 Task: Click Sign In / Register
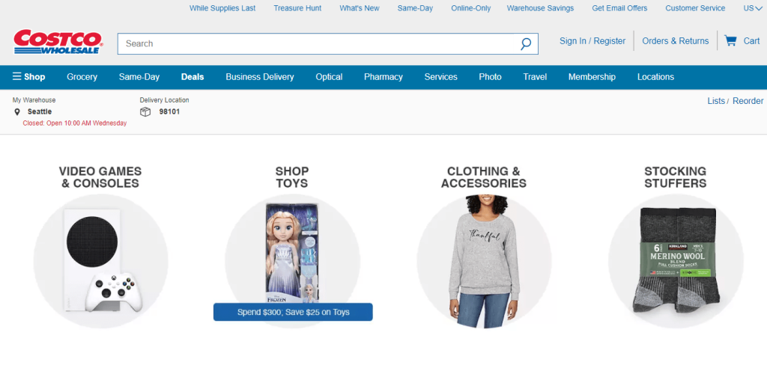point(592,41)
